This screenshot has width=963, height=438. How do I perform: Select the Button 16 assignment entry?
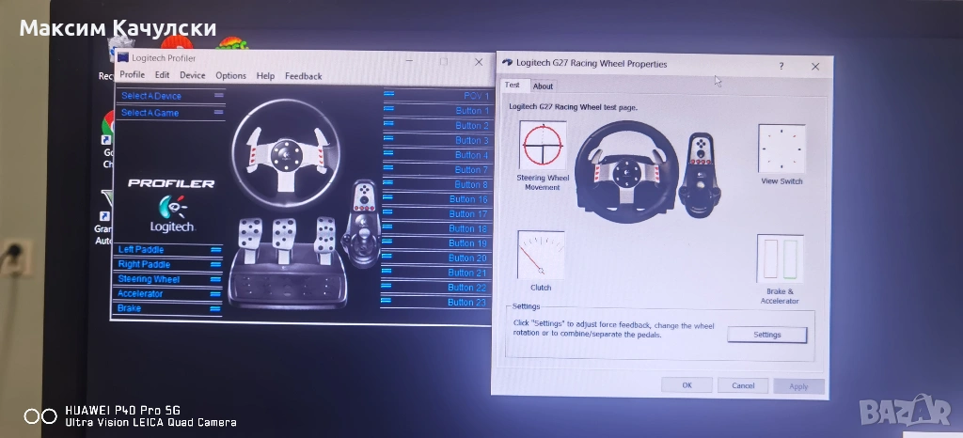point(437,199)
